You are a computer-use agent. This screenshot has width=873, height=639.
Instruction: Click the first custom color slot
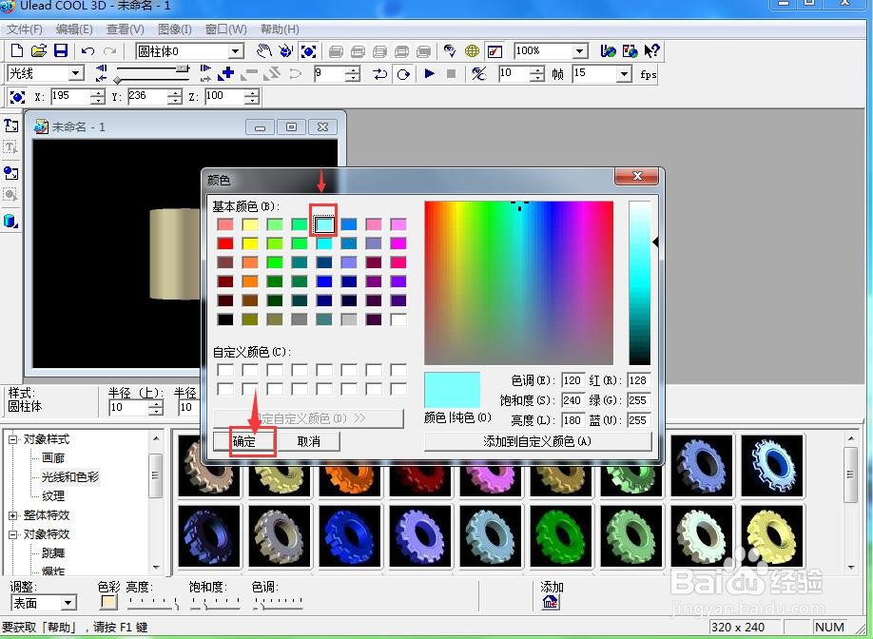225,370
